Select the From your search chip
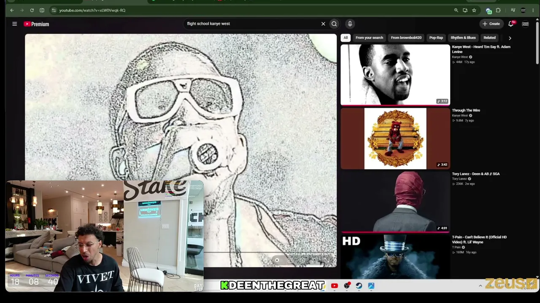This screenshot has height=303, width=540. [369, 37]
